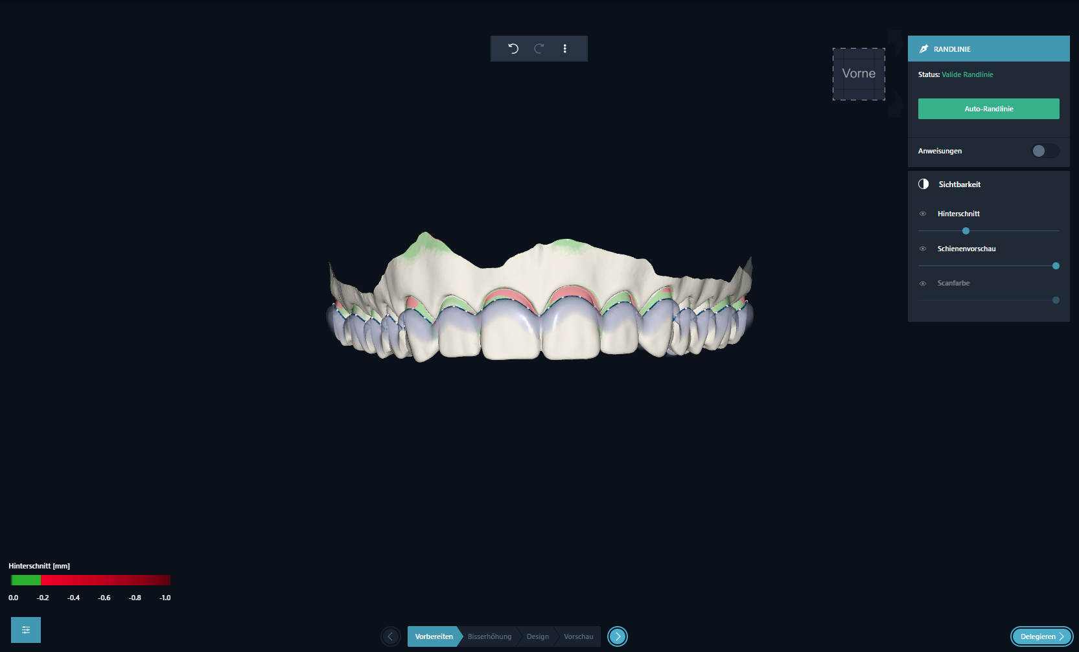Click the redo arrow icon
The height and width of the screenshot is (652, 1079).
click(539, 49)
